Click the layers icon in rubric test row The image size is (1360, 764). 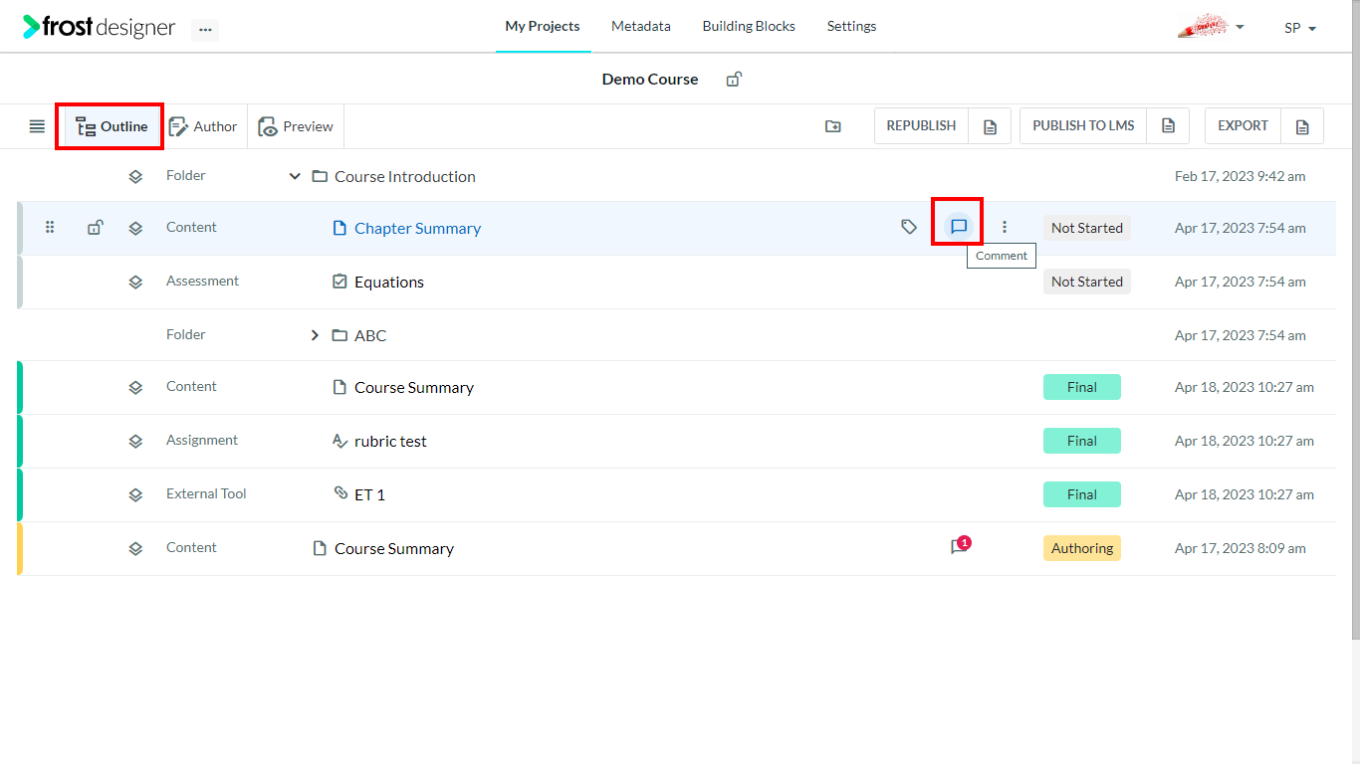(135, 442)
